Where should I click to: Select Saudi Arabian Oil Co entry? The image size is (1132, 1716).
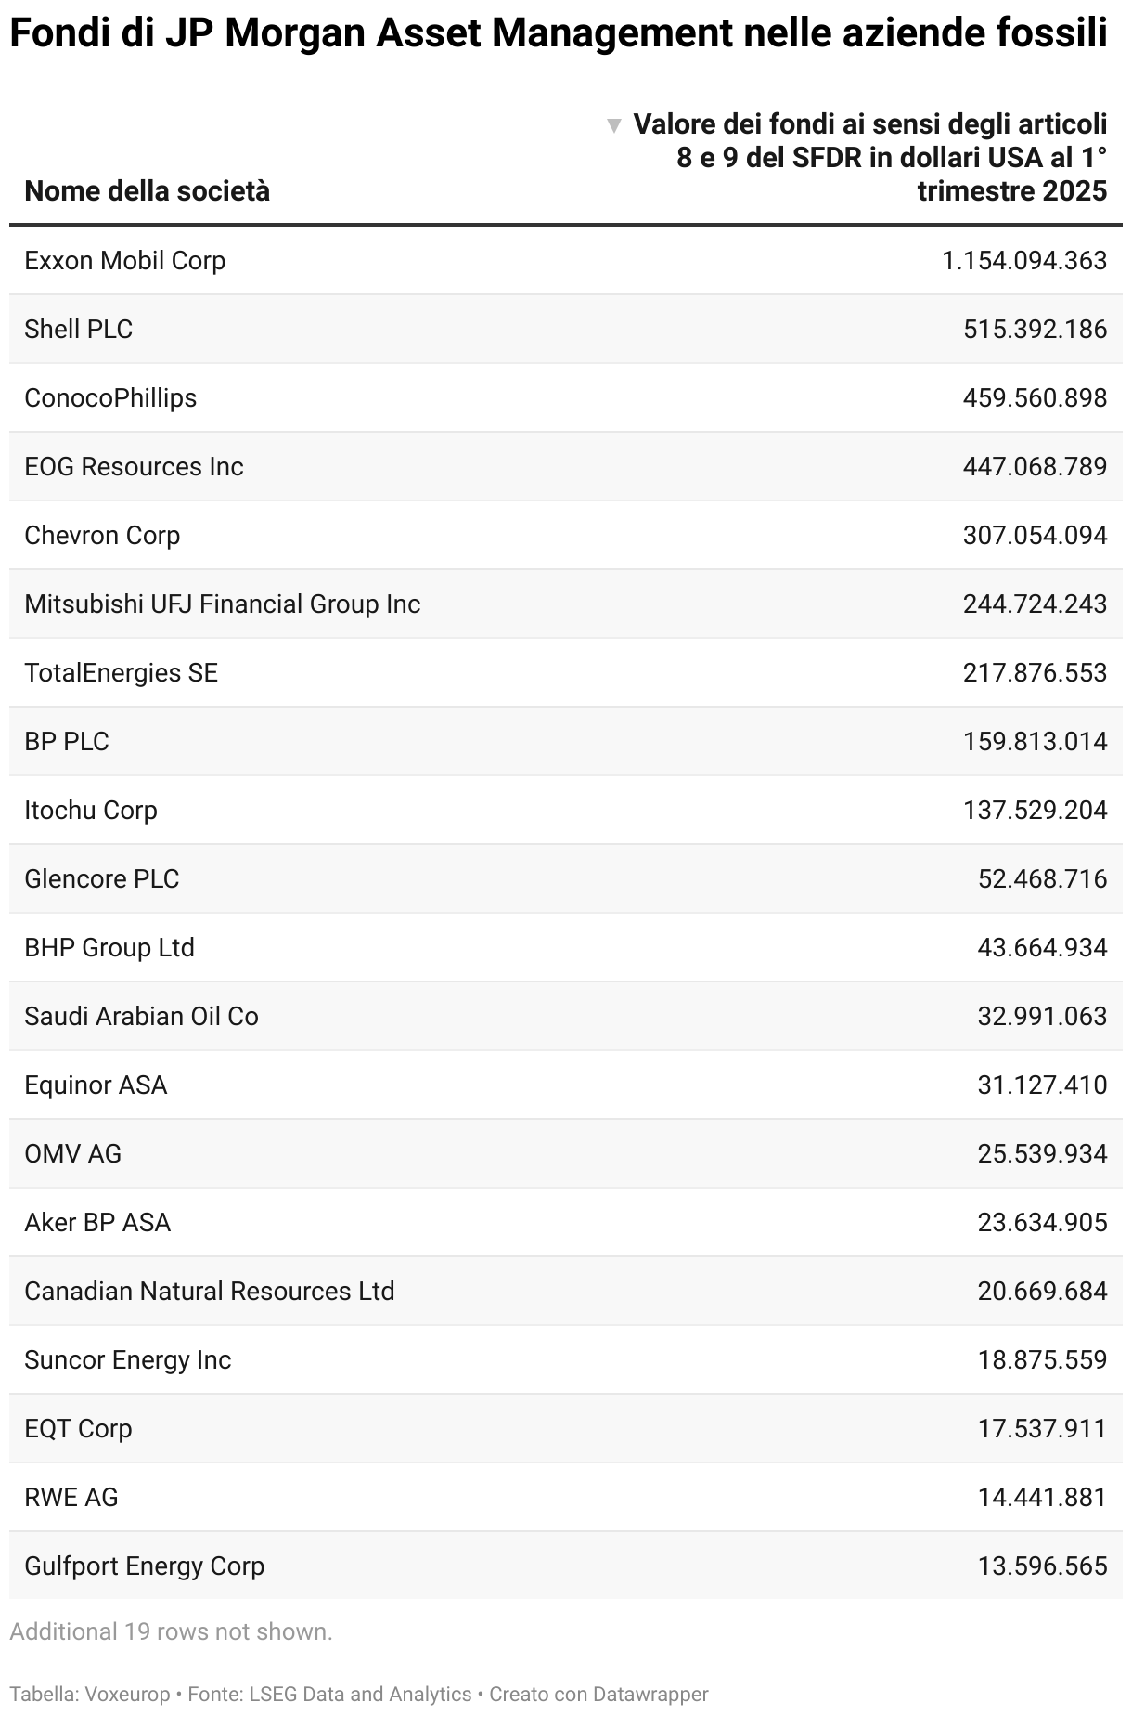(x=141, y=1017)
